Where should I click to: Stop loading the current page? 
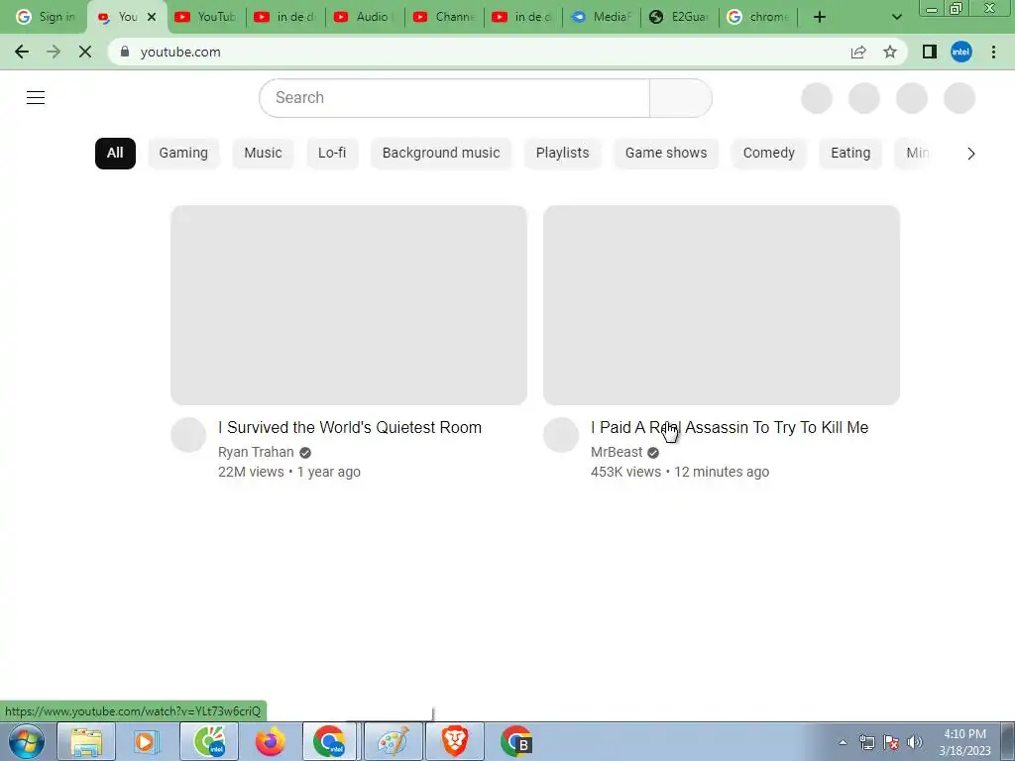click(85, 52)
